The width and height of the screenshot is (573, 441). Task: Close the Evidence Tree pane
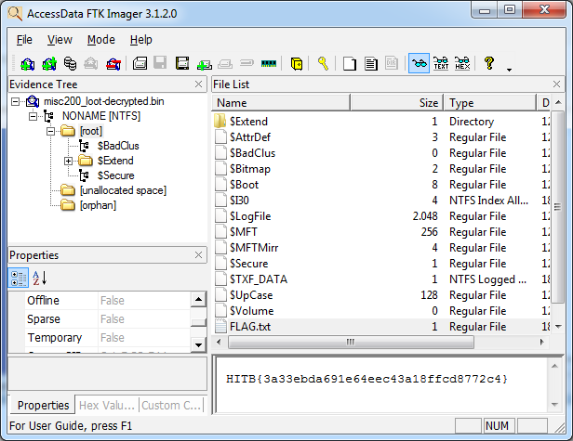(198, 84)
